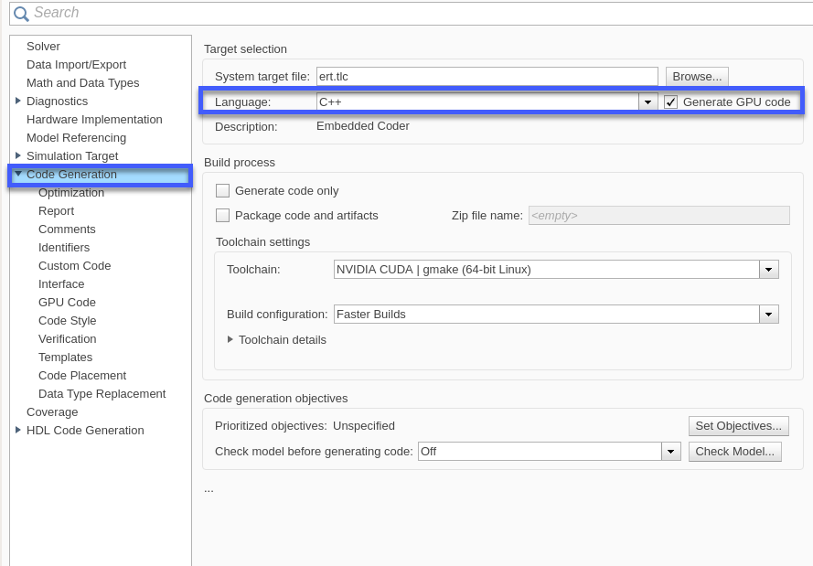The image size is (813, 566).
Task: Open the Language dropdown
Action: 648,102
